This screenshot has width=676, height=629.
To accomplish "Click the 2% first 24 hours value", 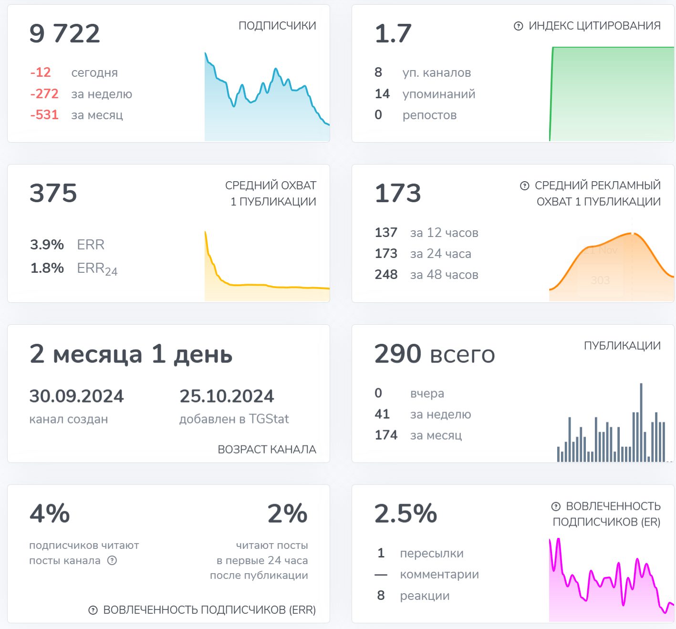I will click(288, 514).
